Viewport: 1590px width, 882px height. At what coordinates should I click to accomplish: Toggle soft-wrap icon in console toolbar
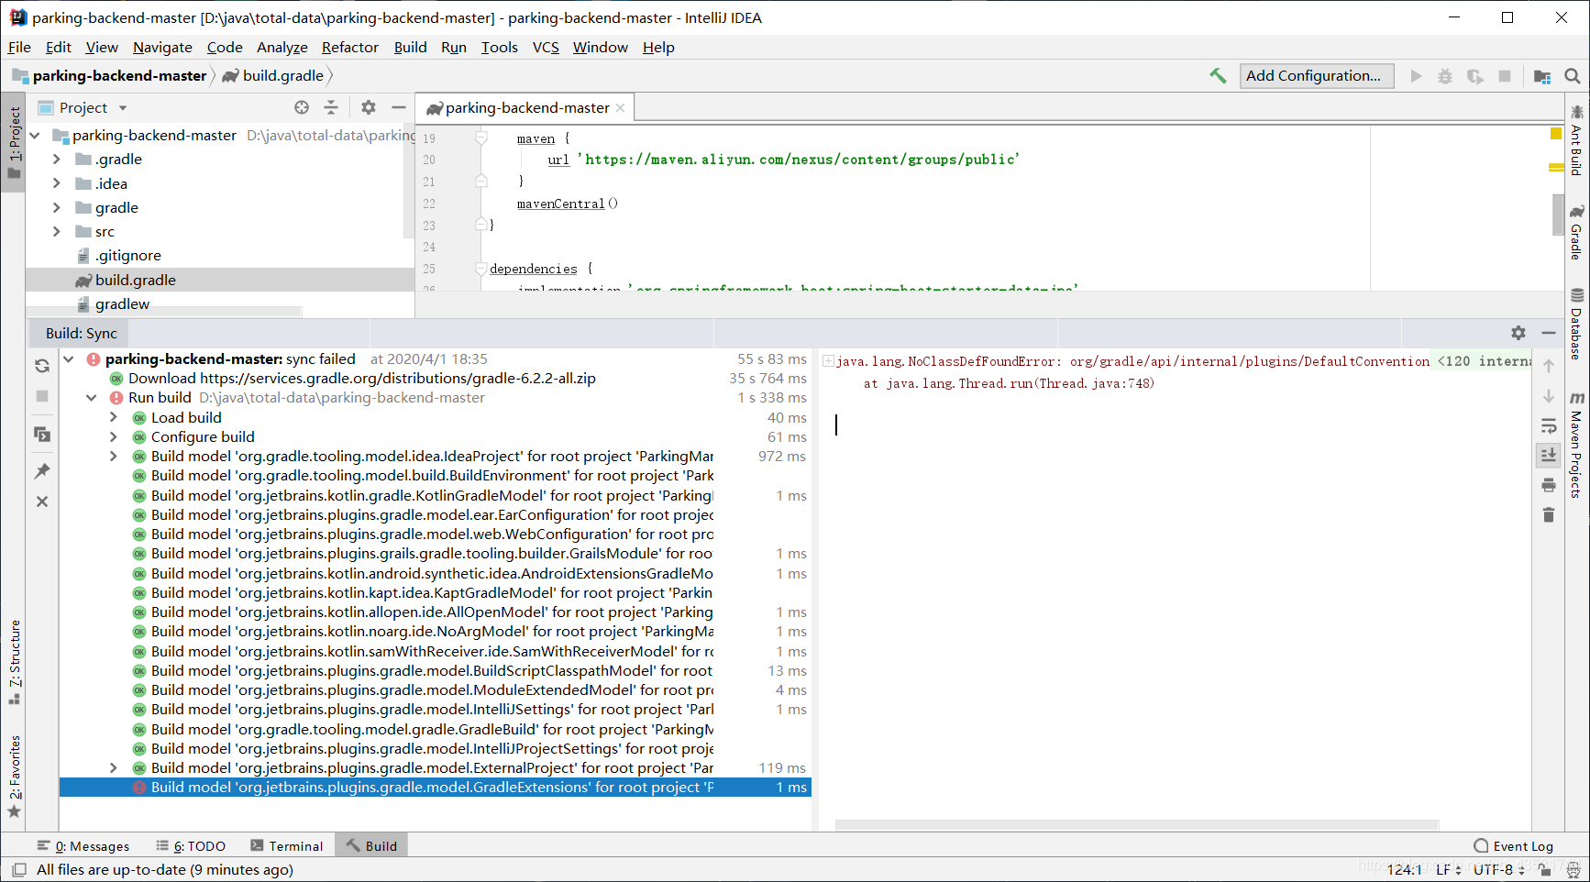[1549, 425]
